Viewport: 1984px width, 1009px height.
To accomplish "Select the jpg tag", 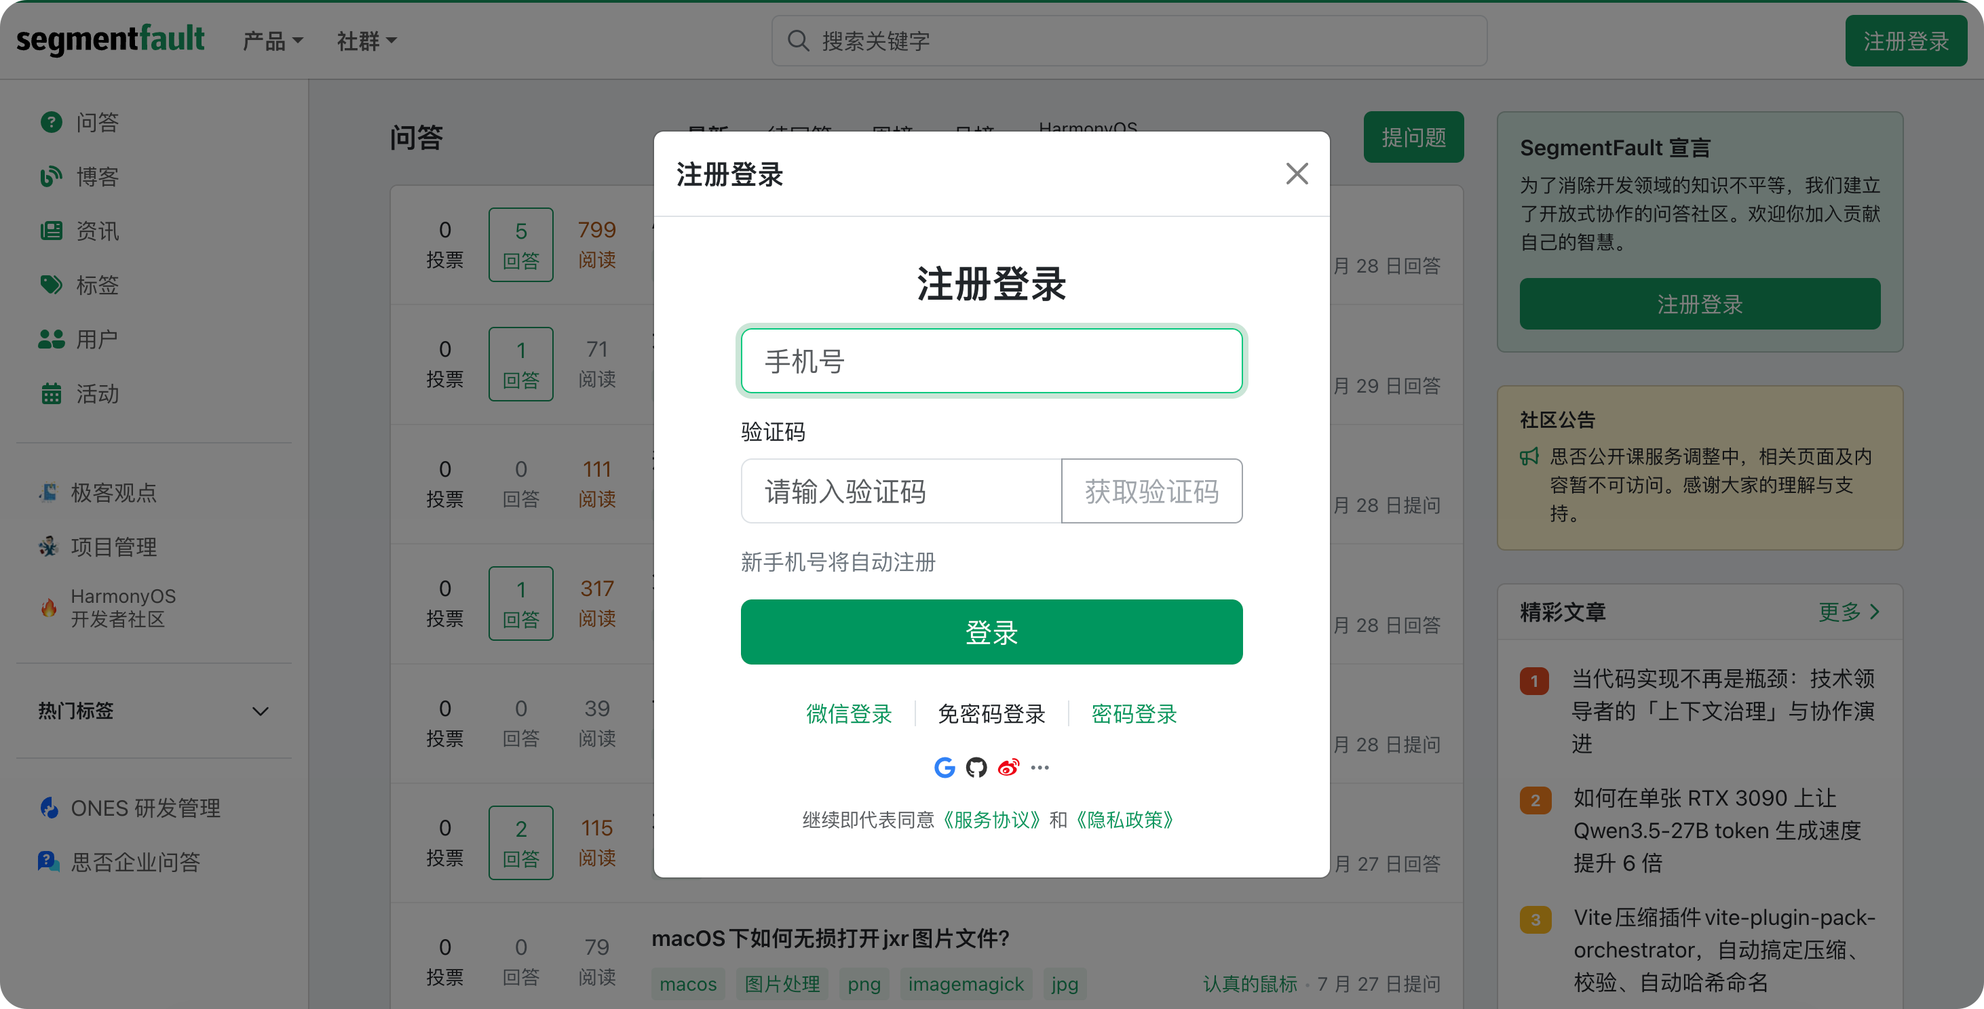I will [x=1065, y=985].
